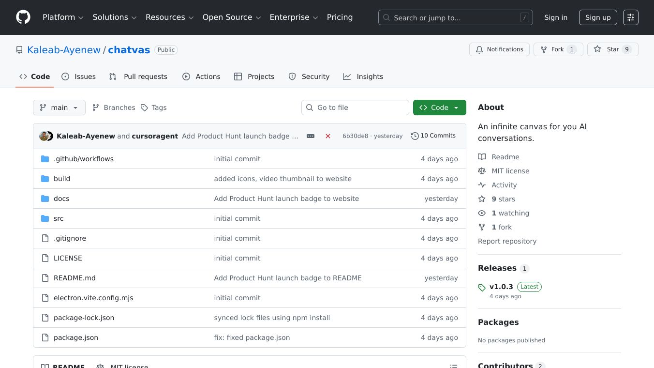654x368 pixels.
Task: Expand the green Code dropdown
Action: [439, 107]
